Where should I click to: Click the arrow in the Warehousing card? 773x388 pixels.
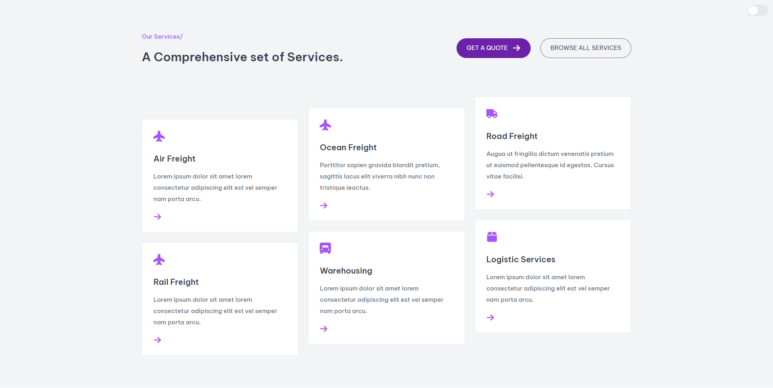pos(324,329)
